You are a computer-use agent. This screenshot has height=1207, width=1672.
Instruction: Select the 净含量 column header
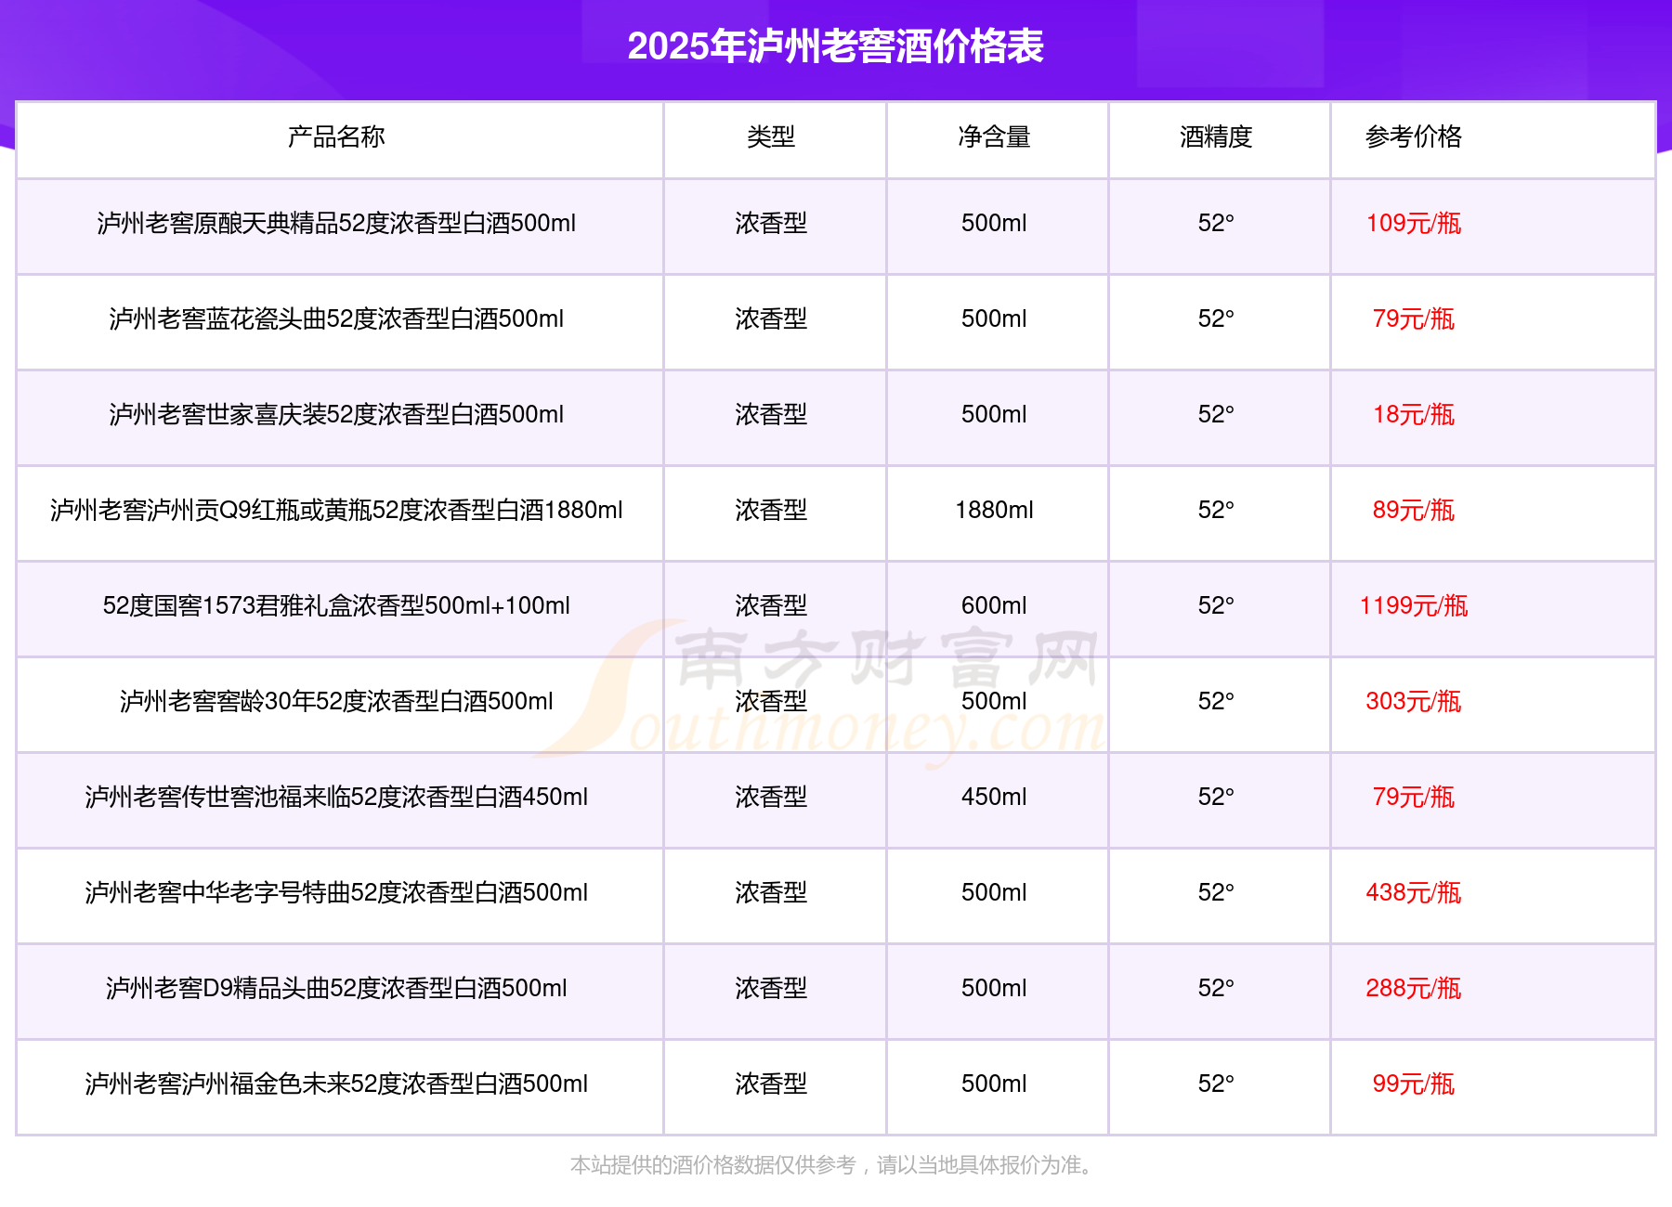point(994,136)
